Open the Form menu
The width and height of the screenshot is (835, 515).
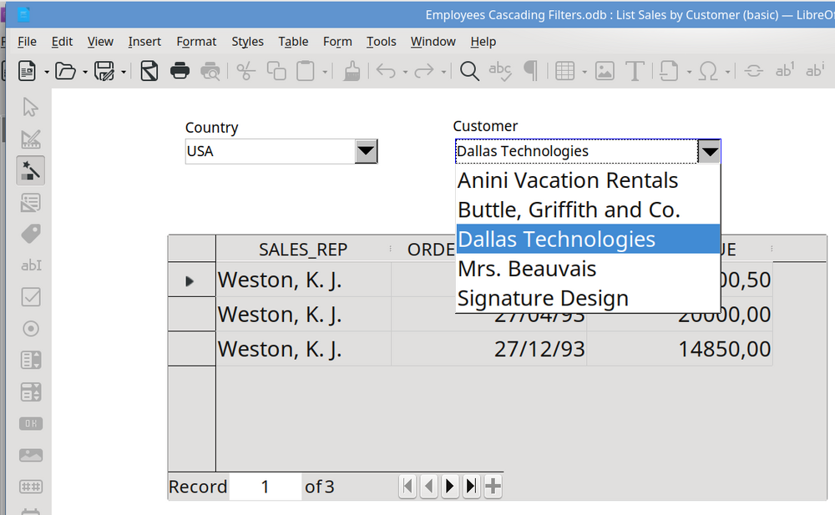pos(337,42)
